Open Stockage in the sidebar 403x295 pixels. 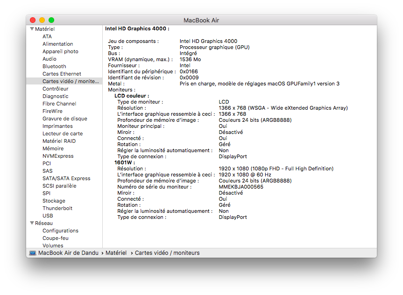click(x=54, y=200)
